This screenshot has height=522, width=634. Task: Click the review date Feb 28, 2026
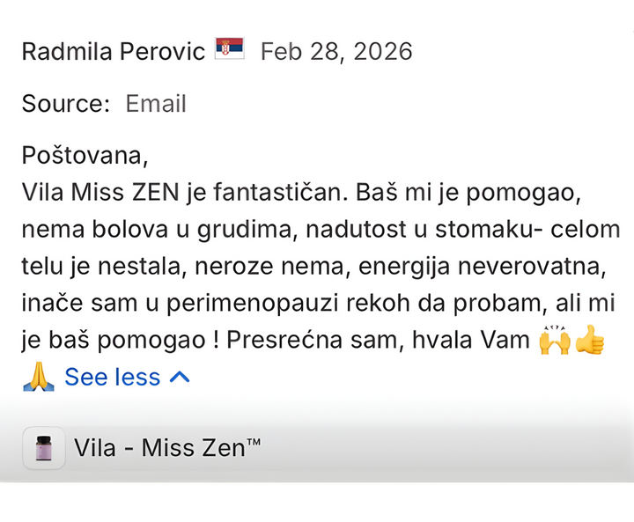coord(336,52)
